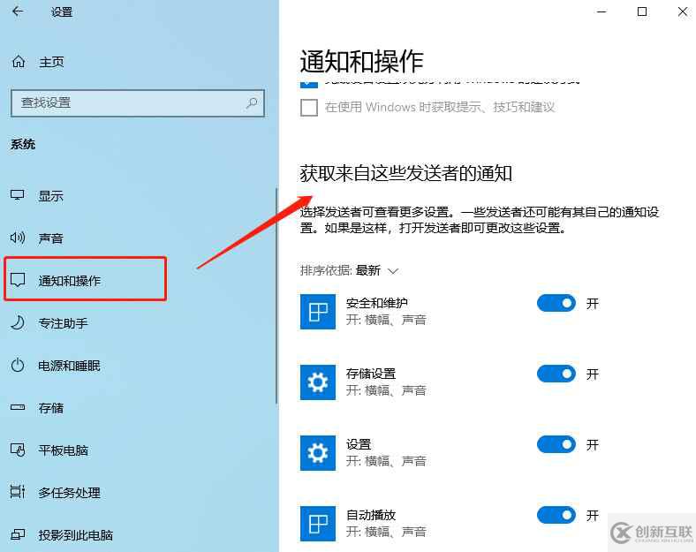Disable 自动播放 notifications switch
Viewport: 696px width, 552px height.
pyautogui.click(x=556, y=515)
